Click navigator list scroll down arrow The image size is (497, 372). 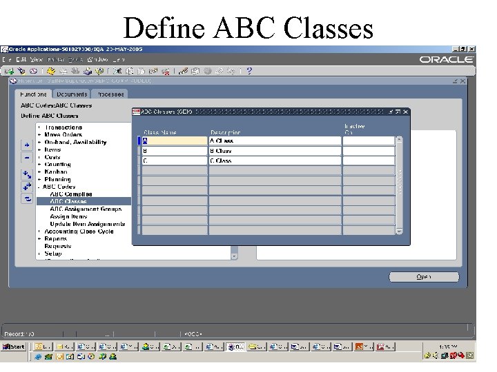234,256
